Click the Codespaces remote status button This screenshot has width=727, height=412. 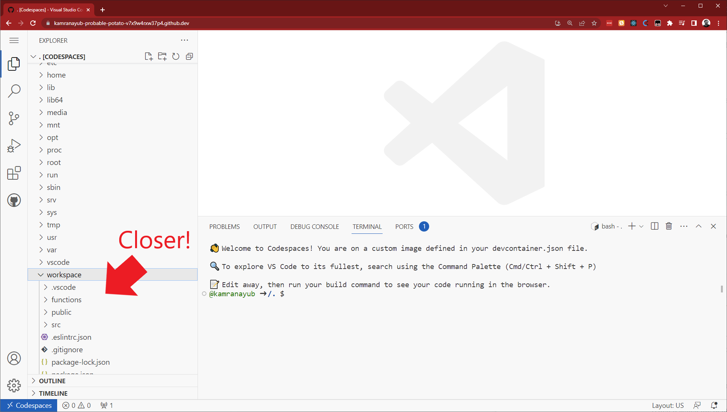click(x=29, y=406)
